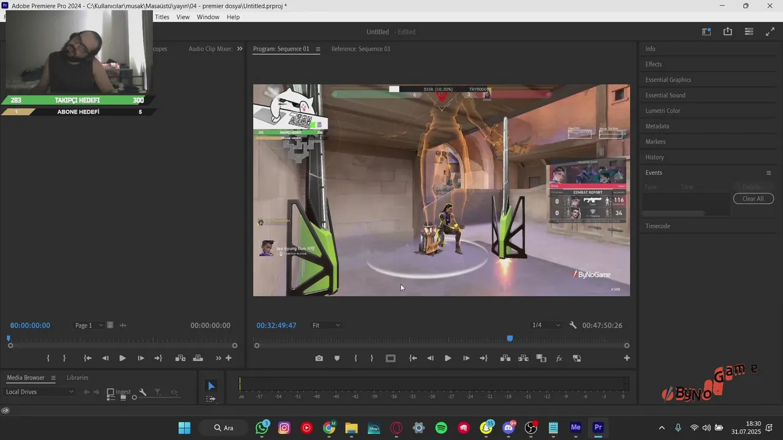Select the Selection tool arrow

point(211,386)
